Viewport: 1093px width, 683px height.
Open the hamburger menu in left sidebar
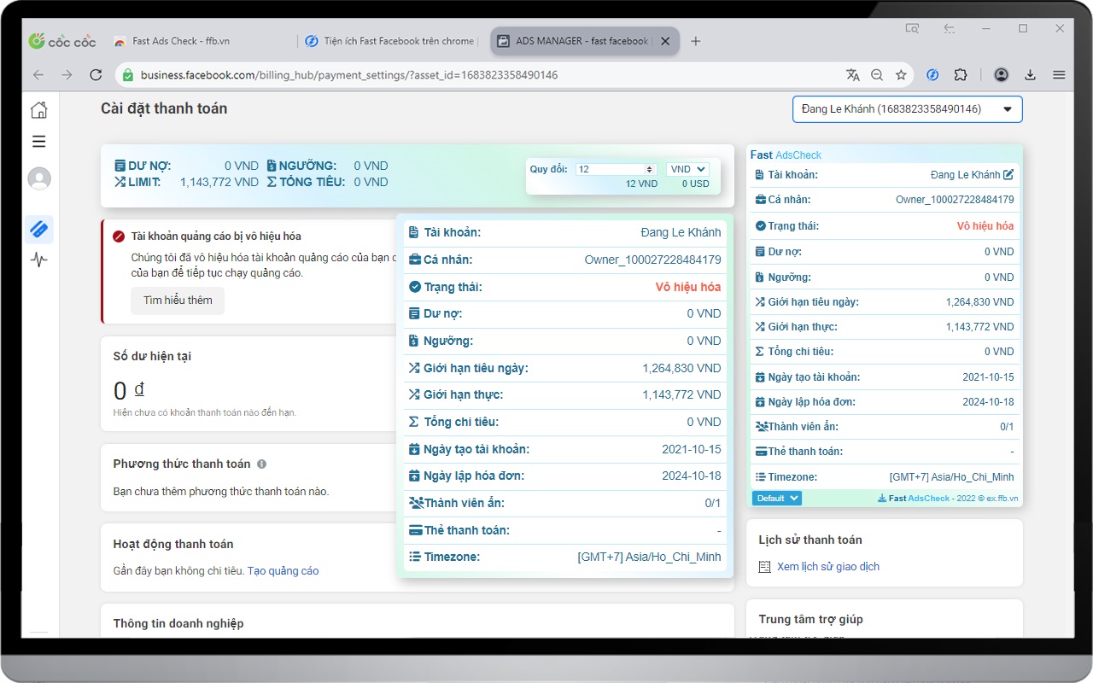pyautogui.click(x=38, y=142)
